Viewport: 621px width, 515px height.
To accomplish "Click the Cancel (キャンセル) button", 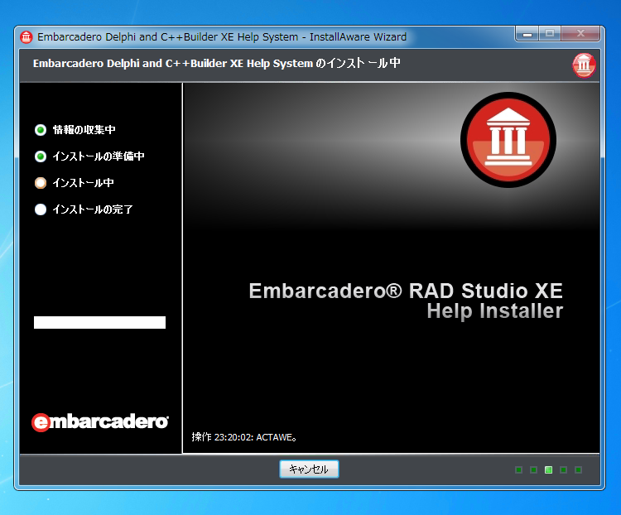I will point(309,469).
